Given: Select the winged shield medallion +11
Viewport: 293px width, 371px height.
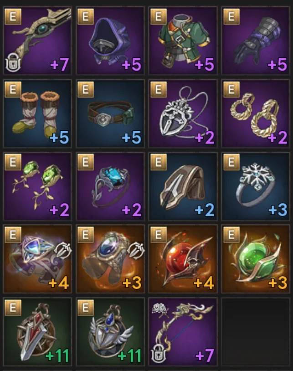Looking at the screenshot, I should point(110,332).
